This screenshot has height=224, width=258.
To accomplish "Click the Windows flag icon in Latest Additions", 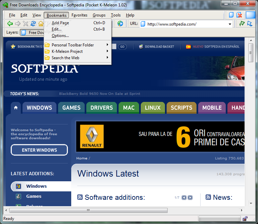I will pyautogui.click(x=18, y=186).
